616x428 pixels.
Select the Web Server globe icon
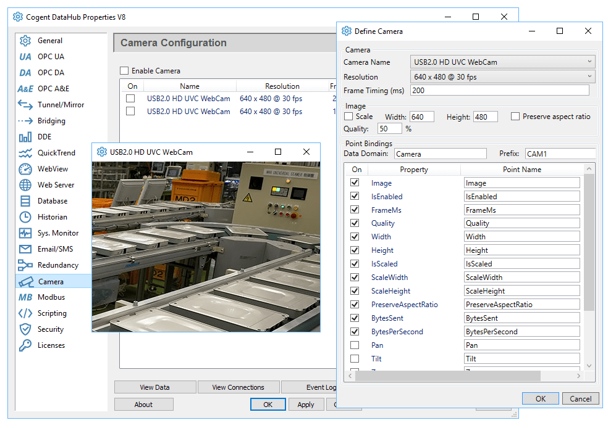(25, 185)
